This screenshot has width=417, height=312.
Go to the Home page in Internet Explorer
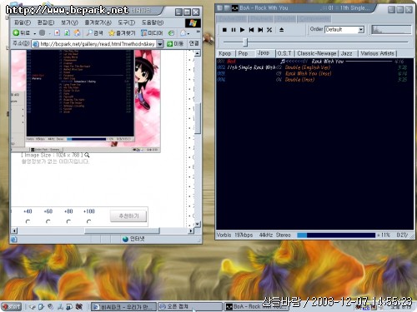point(77,32)
